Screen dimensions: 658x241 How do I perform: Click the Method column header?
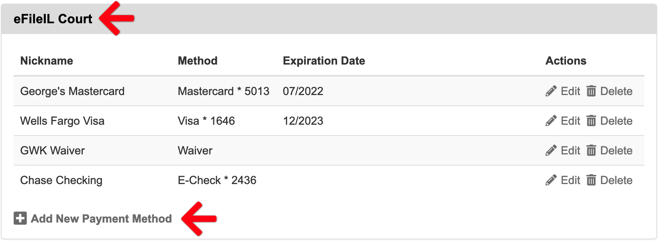point(198,61)
